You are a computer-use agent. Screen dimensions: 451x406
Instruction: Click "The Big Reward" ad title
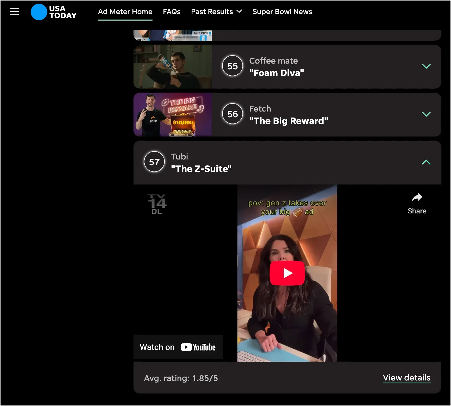[289, 121]
